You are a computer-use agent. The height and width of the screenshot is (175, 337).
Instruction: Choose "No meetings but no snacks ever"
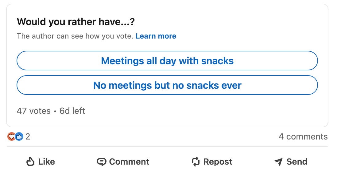167,85
